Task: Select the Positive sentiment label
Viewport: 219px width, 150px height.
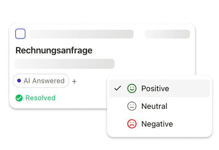Action: coord(155,89)
